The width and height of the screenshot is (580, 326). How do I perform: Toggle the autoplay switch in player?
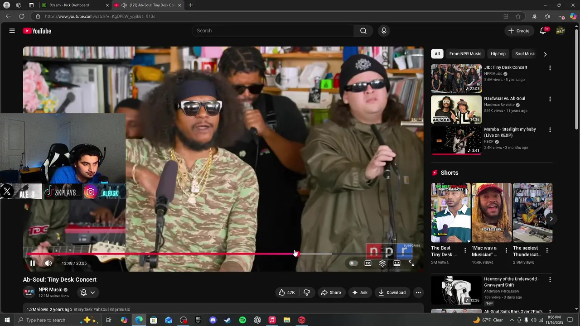pyautogui.click(x=353, y=263)
